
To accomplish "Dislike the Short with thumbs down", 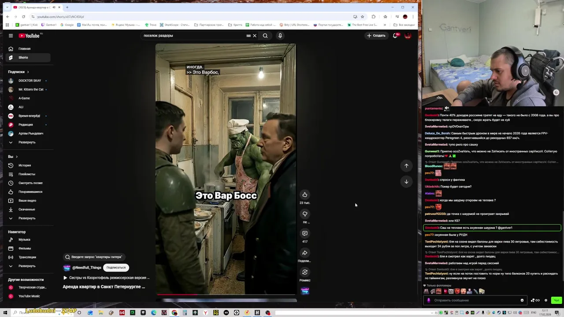I will point(305,214).
